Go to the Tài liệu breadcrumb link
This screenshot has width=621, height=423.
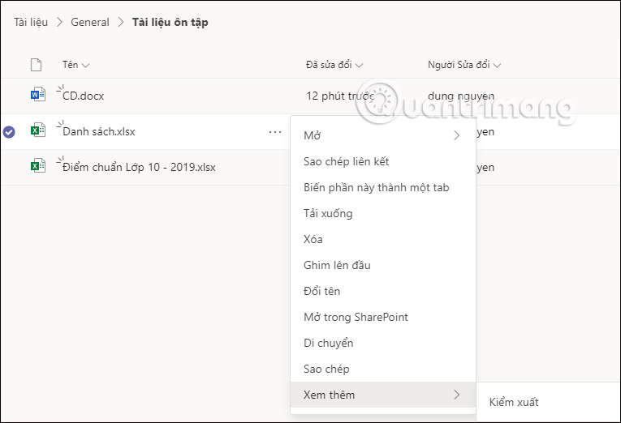[30, 22]
